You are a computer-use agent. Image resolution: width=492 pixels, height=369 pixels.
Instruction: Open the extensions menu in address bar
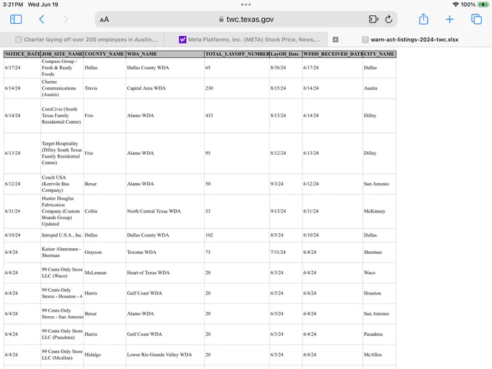[x=373, y=19]
